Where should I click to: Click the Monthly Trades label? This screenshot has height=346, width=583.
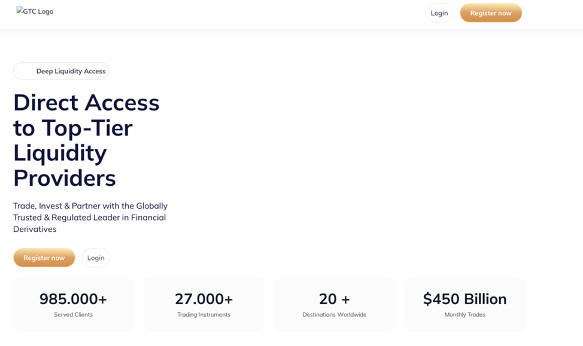pyautogui.click(x=464, y=314)
